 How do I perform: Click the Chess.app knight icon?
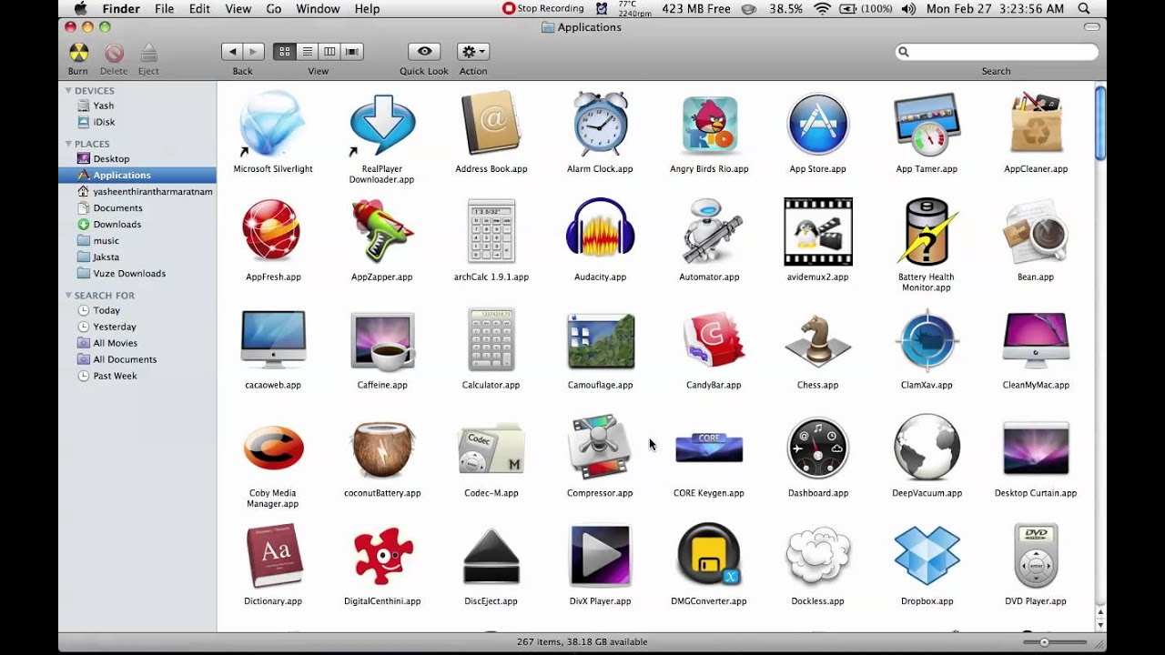pos(817,340)
